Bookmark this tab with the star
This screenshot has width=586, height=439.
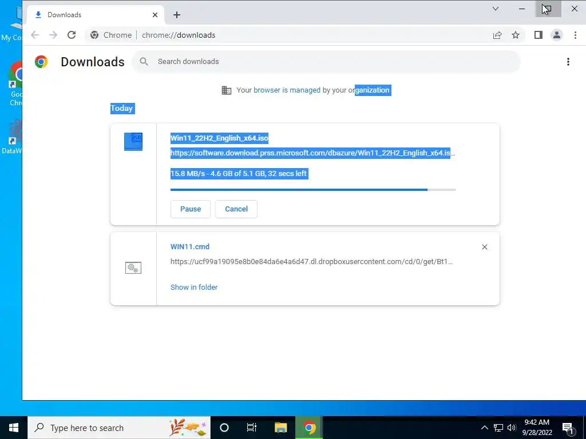pyautogui.click(x=516, y=35)
